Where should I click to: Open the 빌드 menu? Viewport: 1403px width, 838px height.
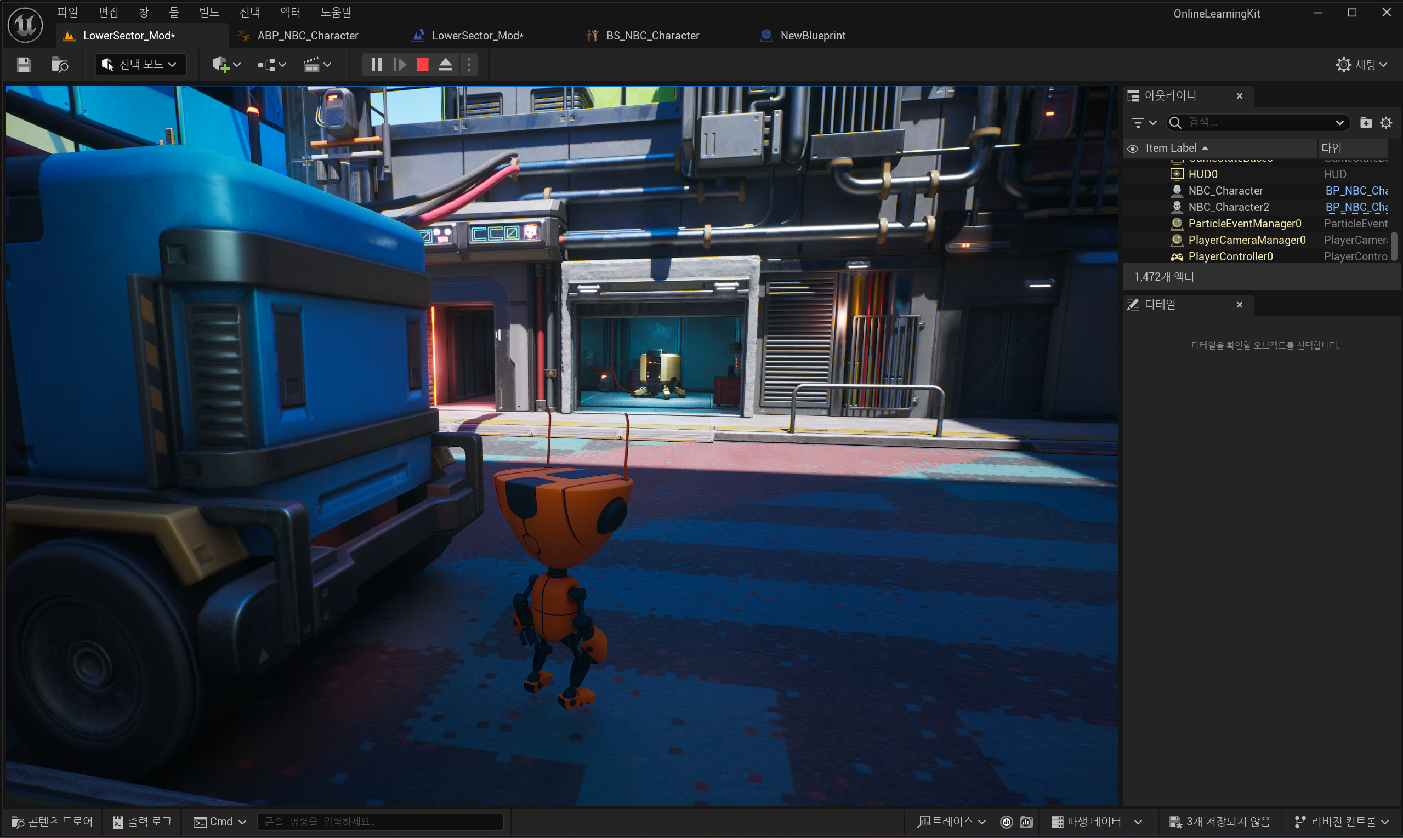point(209,12)
